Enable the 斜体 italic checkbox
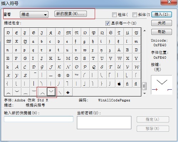This screenshot has height=142, width=178. pos(135,15)
